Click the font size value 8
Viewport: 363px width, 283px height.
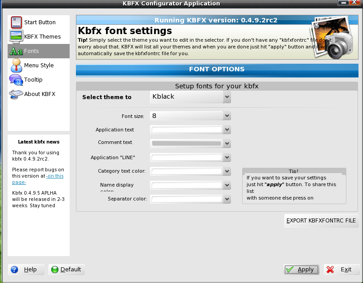(x=154, y=116)
